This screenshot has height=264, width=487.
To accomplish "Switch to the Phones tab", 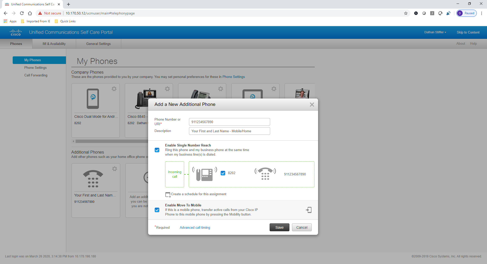I will tap(16, 44).
